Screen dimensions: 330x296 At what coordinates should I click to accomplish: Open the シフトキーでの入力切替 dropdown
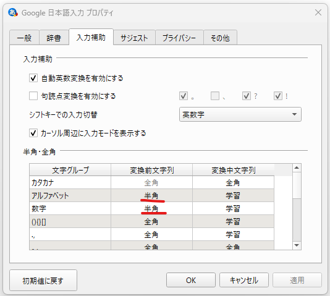tap(240, 114)
